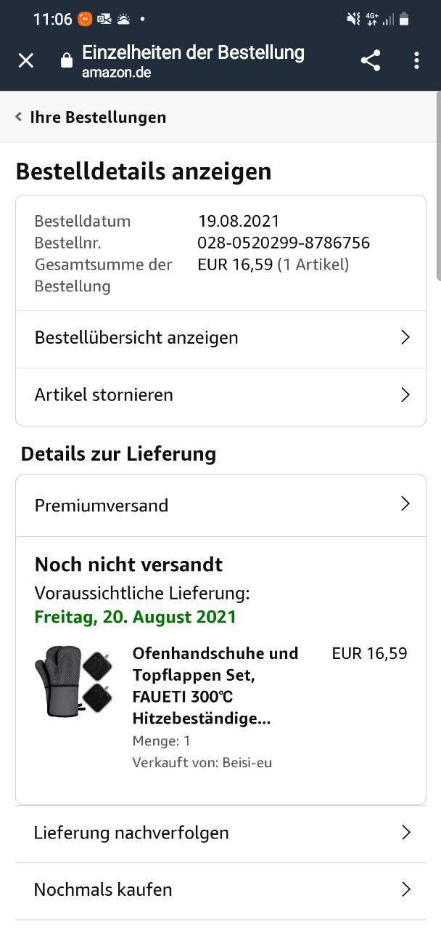Image resolution: width=441 pixels, height=930 pixels.
Task: Tap the orange notification app icon
Action: click(x=86, y=20)
